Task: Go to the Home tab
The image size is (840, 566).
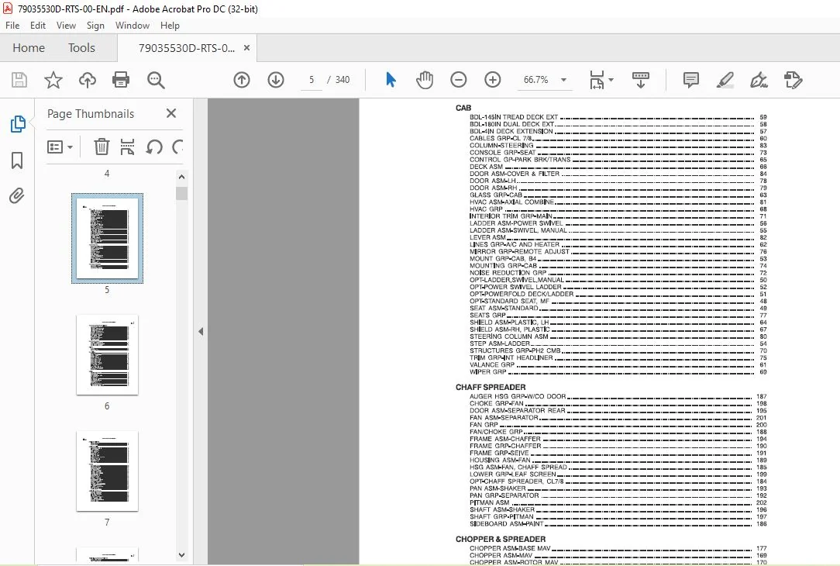Action: pos(29,48)
